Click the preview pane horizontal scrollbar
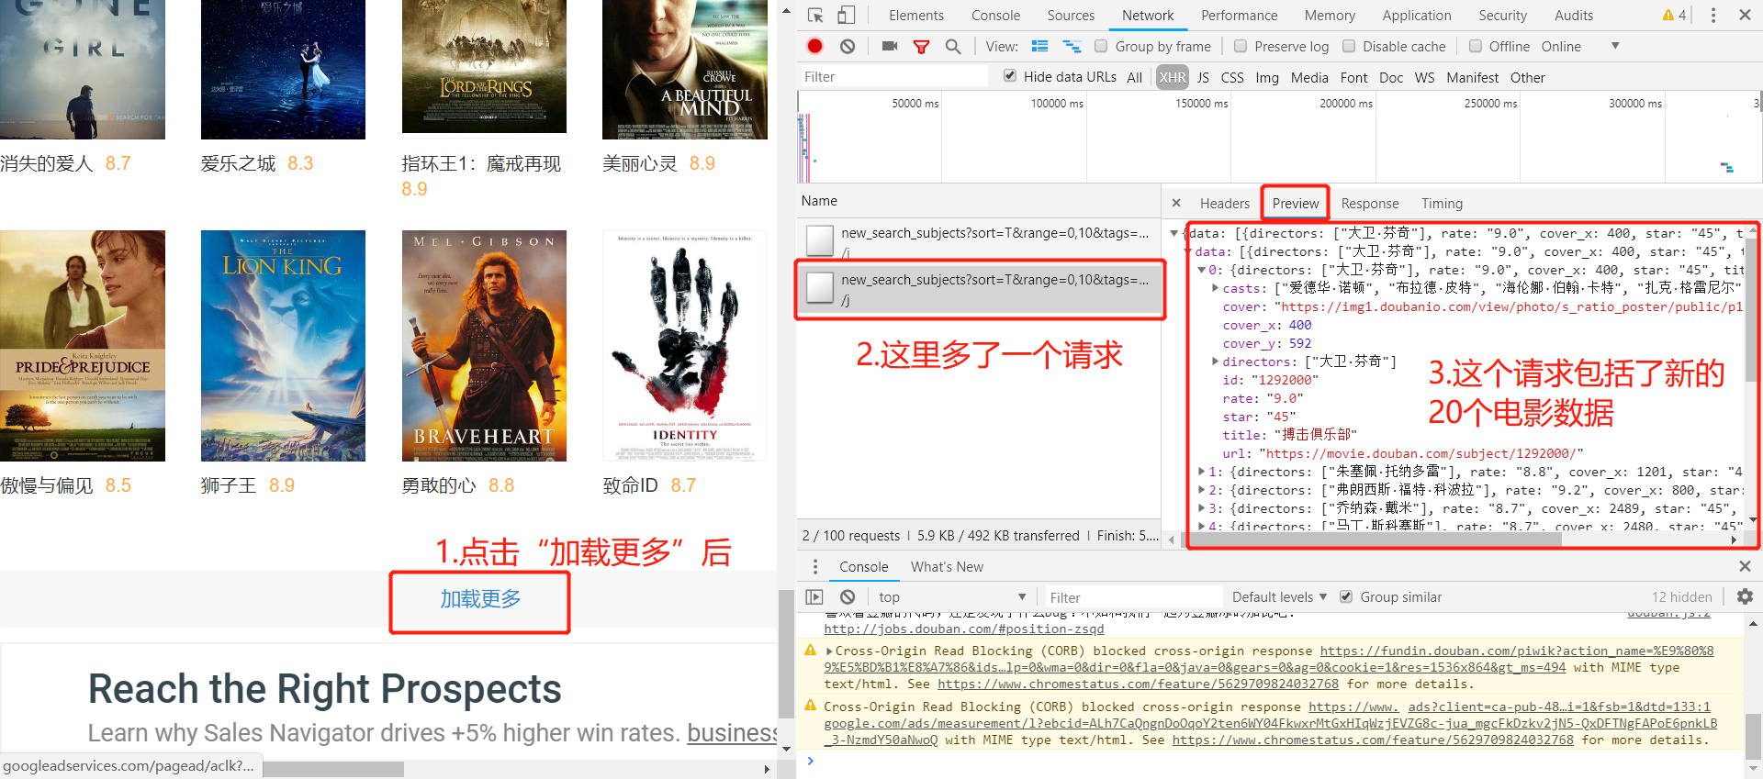Image resolution: width=1763 pixels, height=779 pixels. 1373,540
